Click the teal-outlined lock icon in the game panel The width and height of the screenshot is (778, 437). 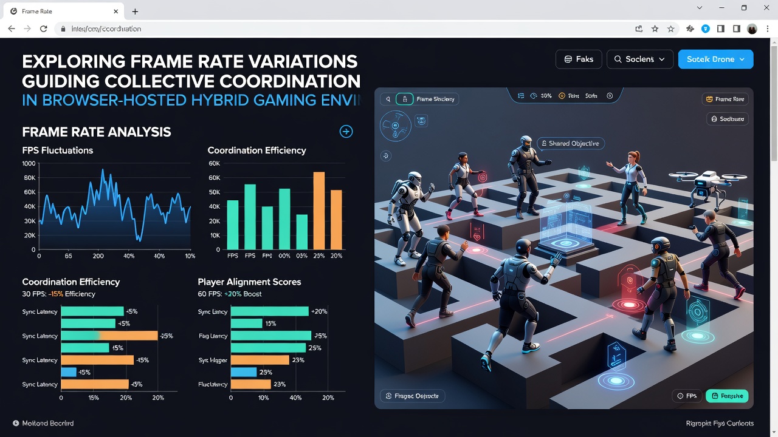point(405,98)
